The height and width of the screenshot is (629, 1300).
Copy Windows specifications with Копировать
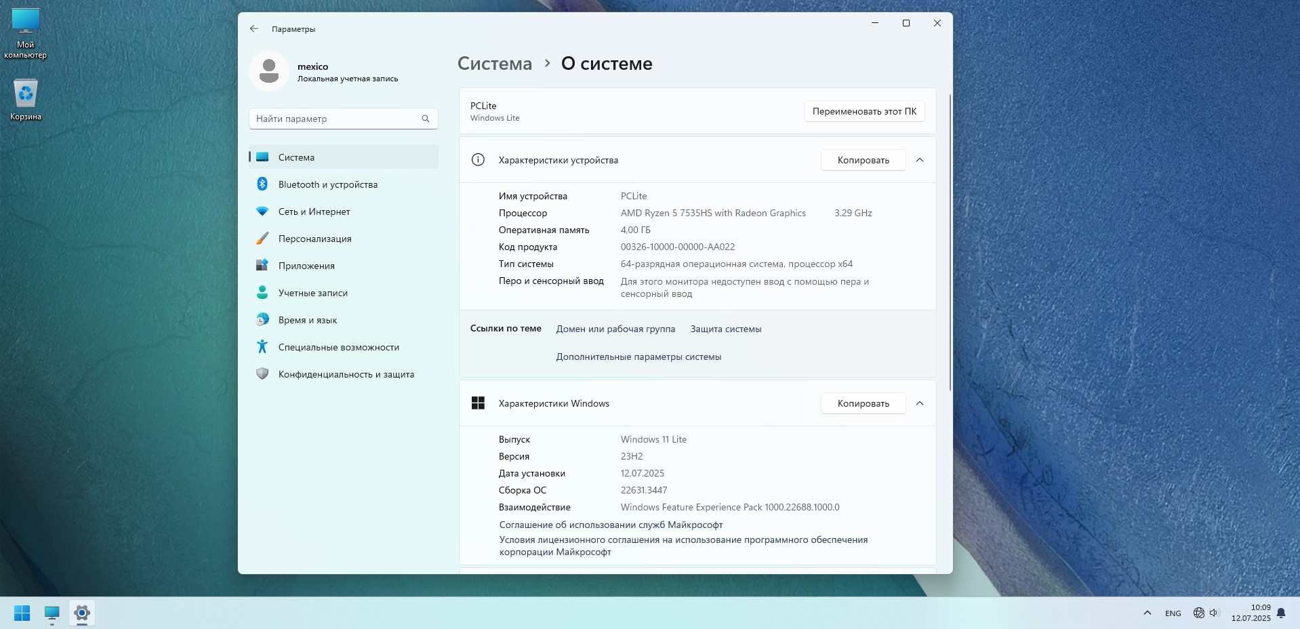pos(863,403)
